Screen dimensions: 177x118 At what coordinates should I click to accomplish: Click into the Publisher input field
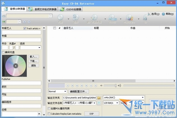click(x=22, y=83)
